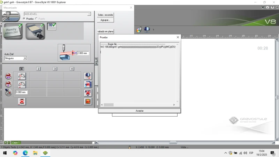Click the tool depth icon beside 0.000 mm
Screen dimensions: 279x157
8,92
